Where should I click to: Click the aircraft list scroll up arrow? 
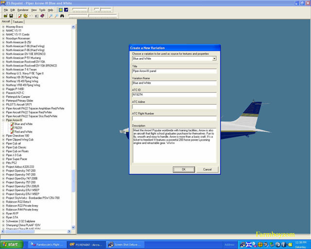click(73, 27)
